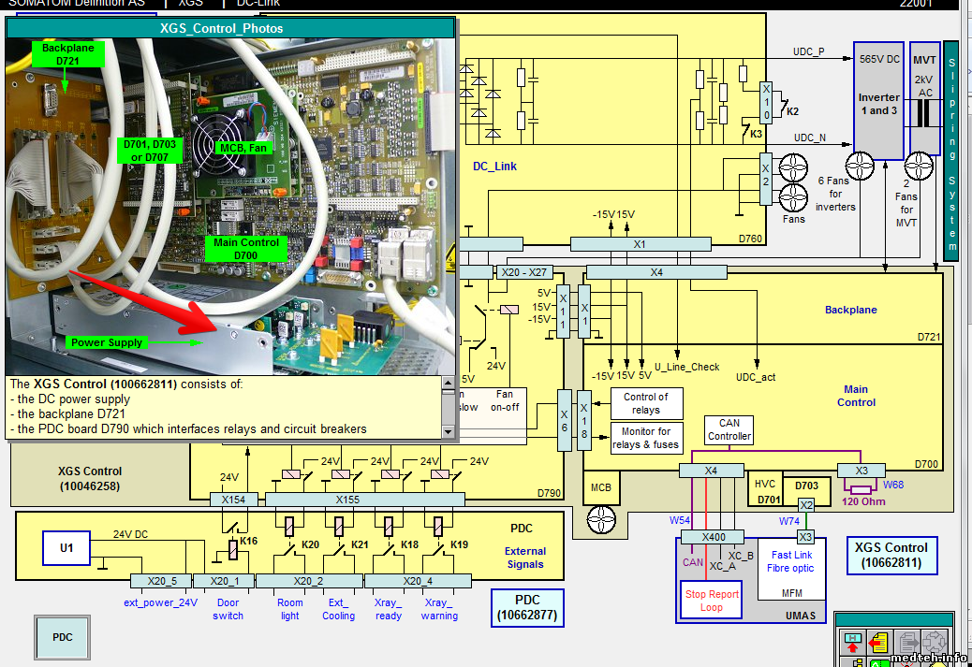Click the Inverter 1 and 3 block
Screen dimensions: 972x667
click(878, 98)
